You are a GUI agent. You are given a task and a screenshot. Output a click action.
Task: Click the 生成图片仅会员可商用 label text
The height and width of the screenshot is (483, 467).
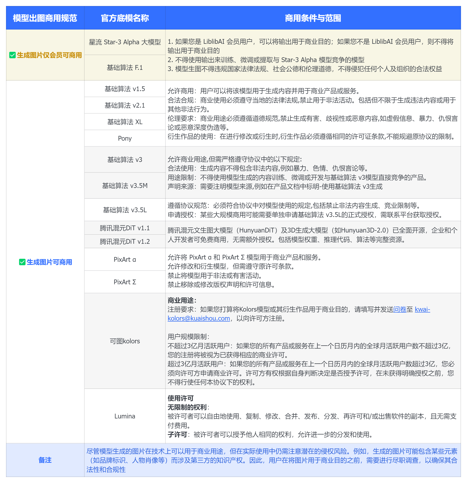tap(49, 55)
